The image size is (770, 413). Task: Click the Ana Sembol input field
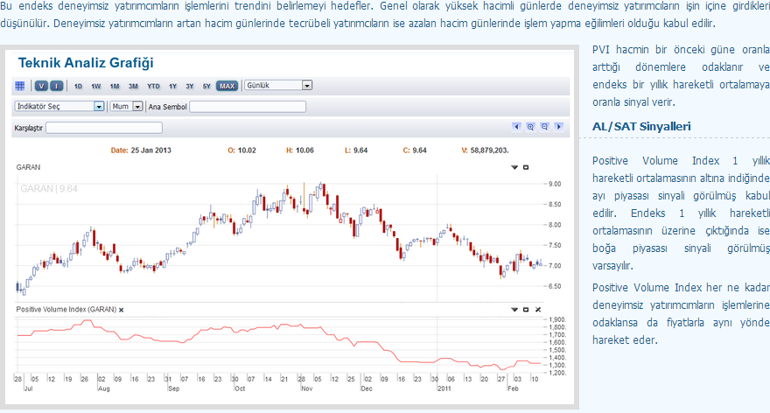point(248,107)
